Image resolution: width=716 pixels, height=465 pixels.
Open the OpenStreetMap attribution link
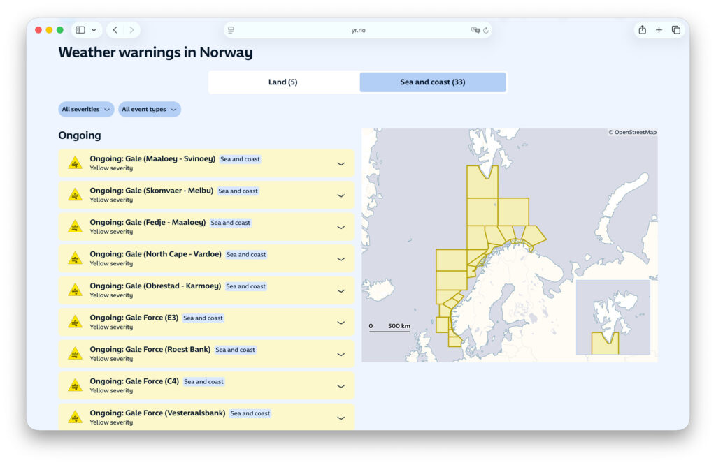631,131
